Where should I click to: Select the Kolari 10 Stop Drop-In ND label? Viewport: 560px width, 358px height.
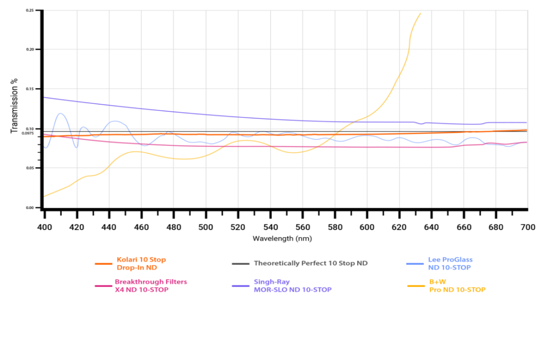pyautogui.click(x=141, y=264)
